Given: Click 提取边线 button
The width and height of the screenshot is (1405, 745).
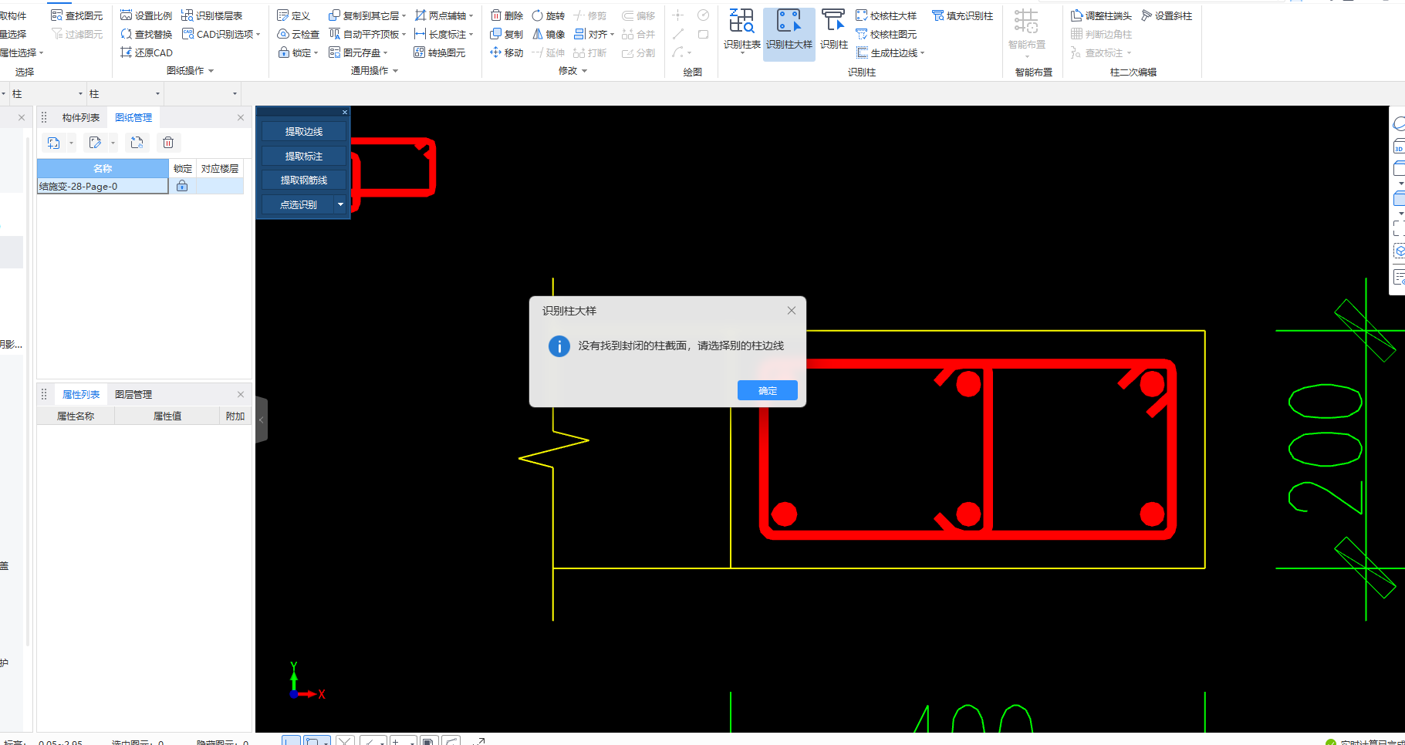Looking at the screenshot, I should (x=303, y=132).
